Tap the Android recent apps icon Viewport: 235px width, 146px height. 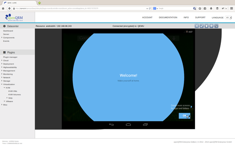click(145, 125)
